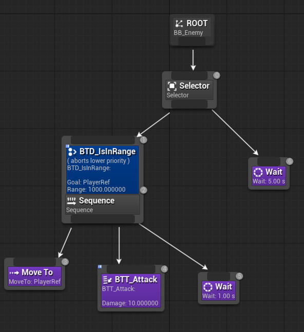Select the Sequence composite node
This screenshot has width=304, height=332.
[103, 205]
